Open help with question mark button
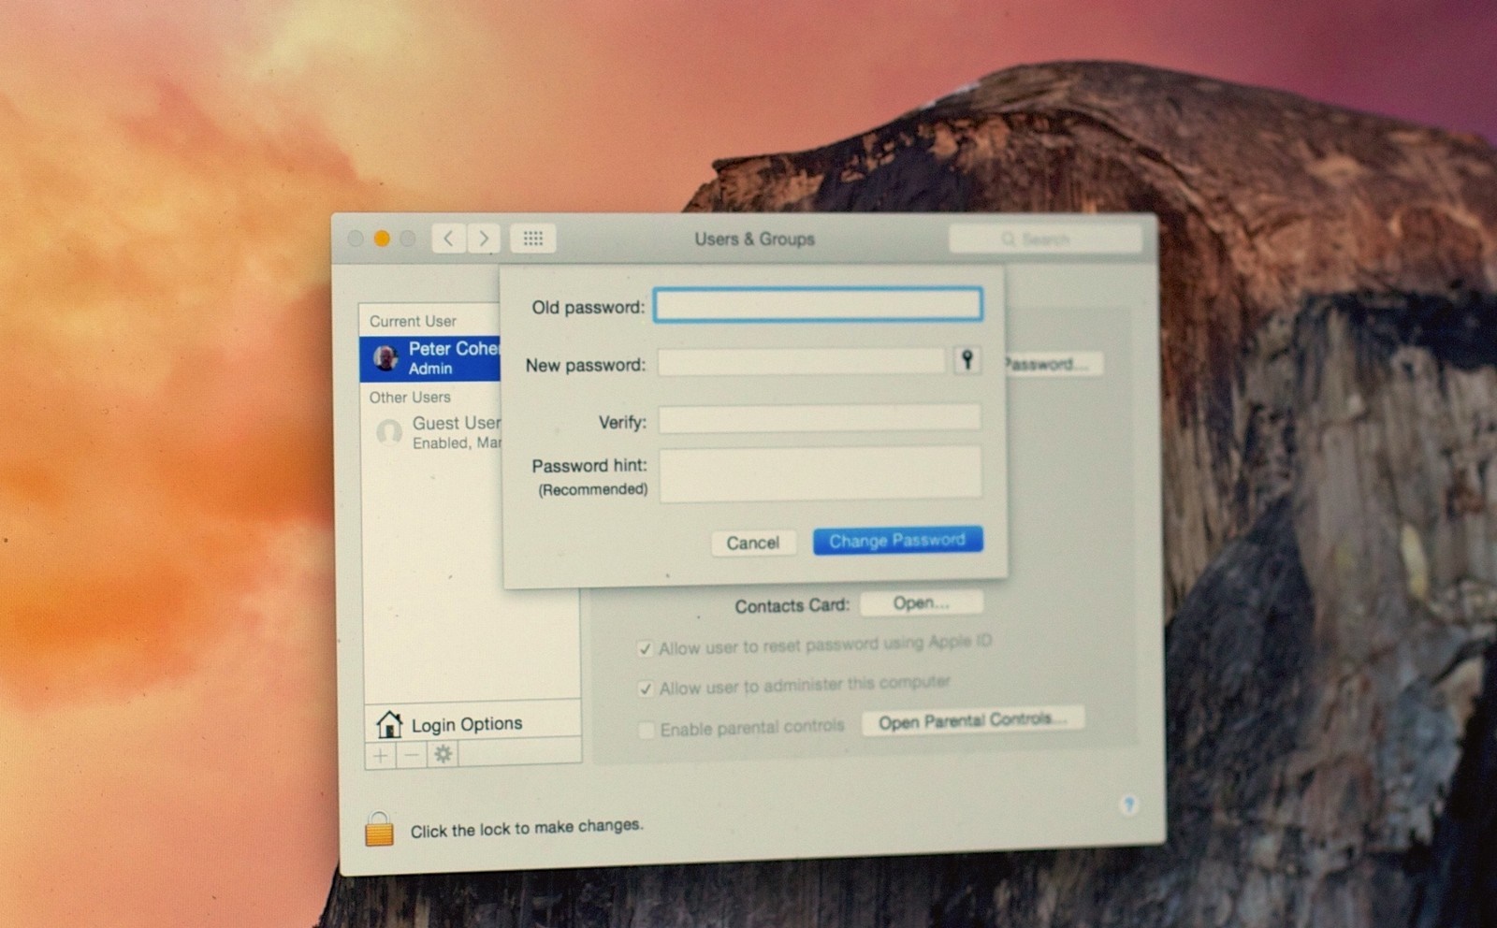This screenshot has height=928, width=1497. click(x=1129, y=805)
